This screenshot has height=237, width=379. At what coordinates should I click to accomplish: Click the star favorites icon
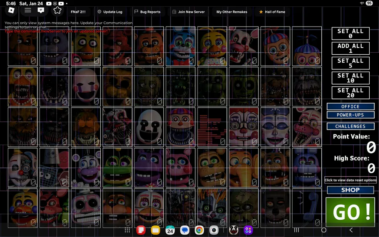pyautogui.click(x=57, y=10)
